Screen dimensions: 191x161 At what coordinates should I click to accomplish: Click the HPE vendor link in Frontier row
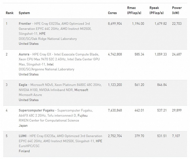[x=42, y=34]
